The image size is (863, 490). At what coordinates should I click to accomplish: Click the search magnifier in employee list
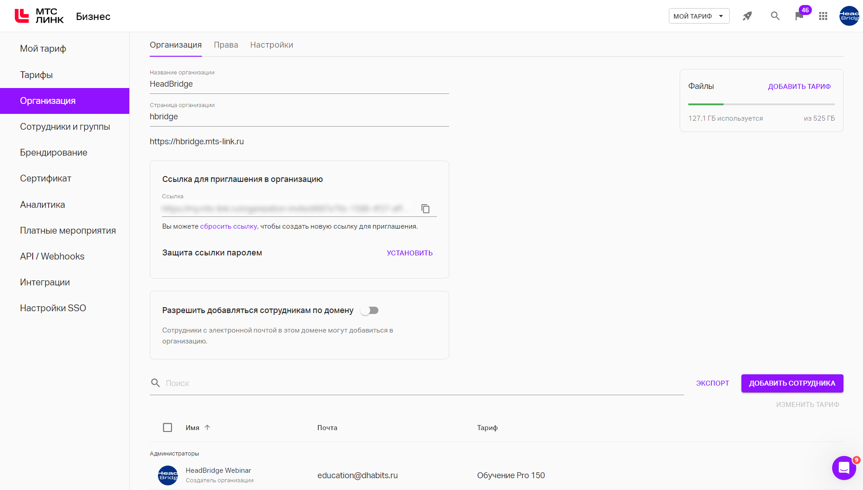click(x=155, y=383)
